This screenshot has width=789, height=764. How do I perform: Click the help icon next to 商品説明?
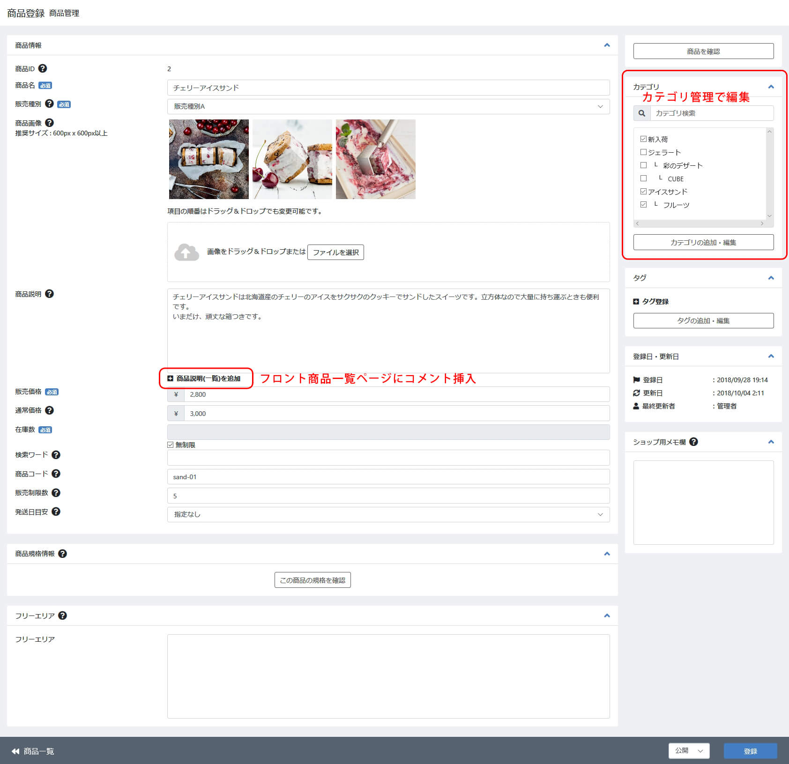(49, 294)
